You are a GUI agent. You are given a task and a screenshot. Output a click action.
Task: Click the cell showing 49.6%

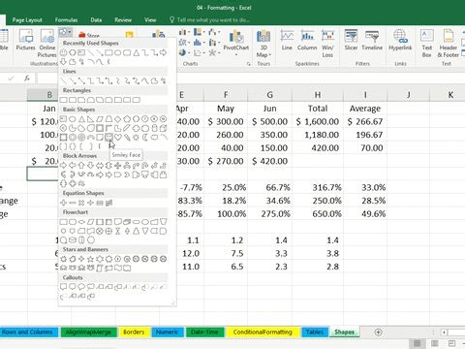point(365,214)
